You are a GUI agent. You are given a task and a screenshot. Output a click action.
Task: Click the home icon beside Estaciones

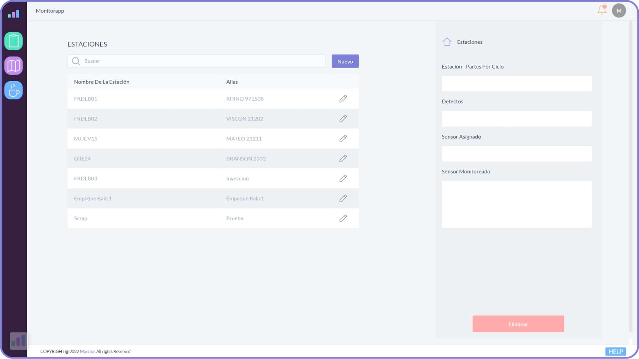point(447,42)
